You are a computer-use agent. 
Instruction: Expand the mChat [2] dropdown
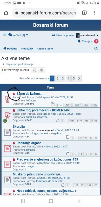18,35
